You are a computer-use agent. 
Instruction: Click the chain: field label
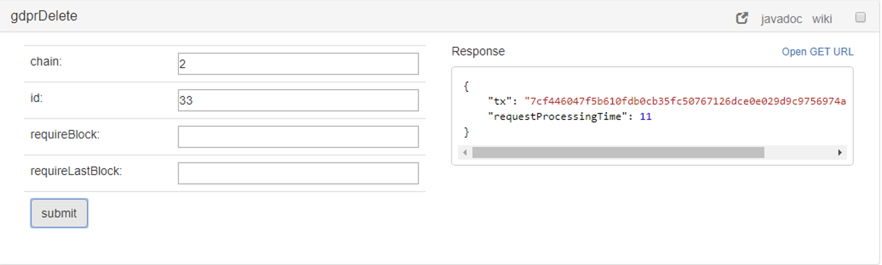46,62
